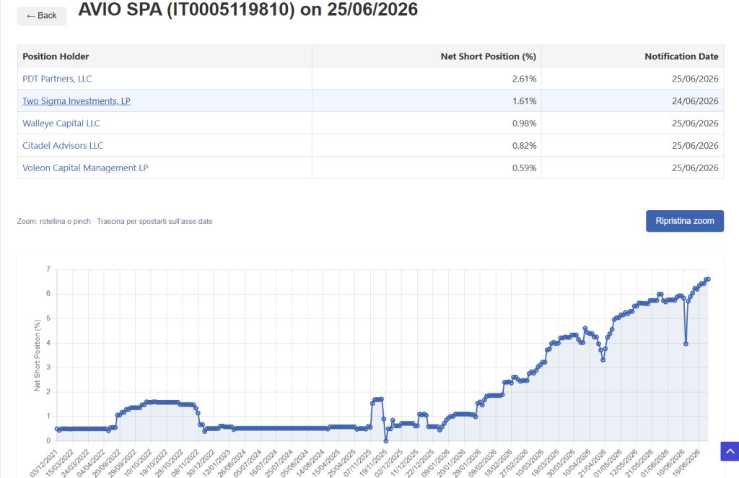Image resolution: width=739 pixels, height=478 pixels.
Task: Select the 2.61% position cell
Action: (427, 79)
